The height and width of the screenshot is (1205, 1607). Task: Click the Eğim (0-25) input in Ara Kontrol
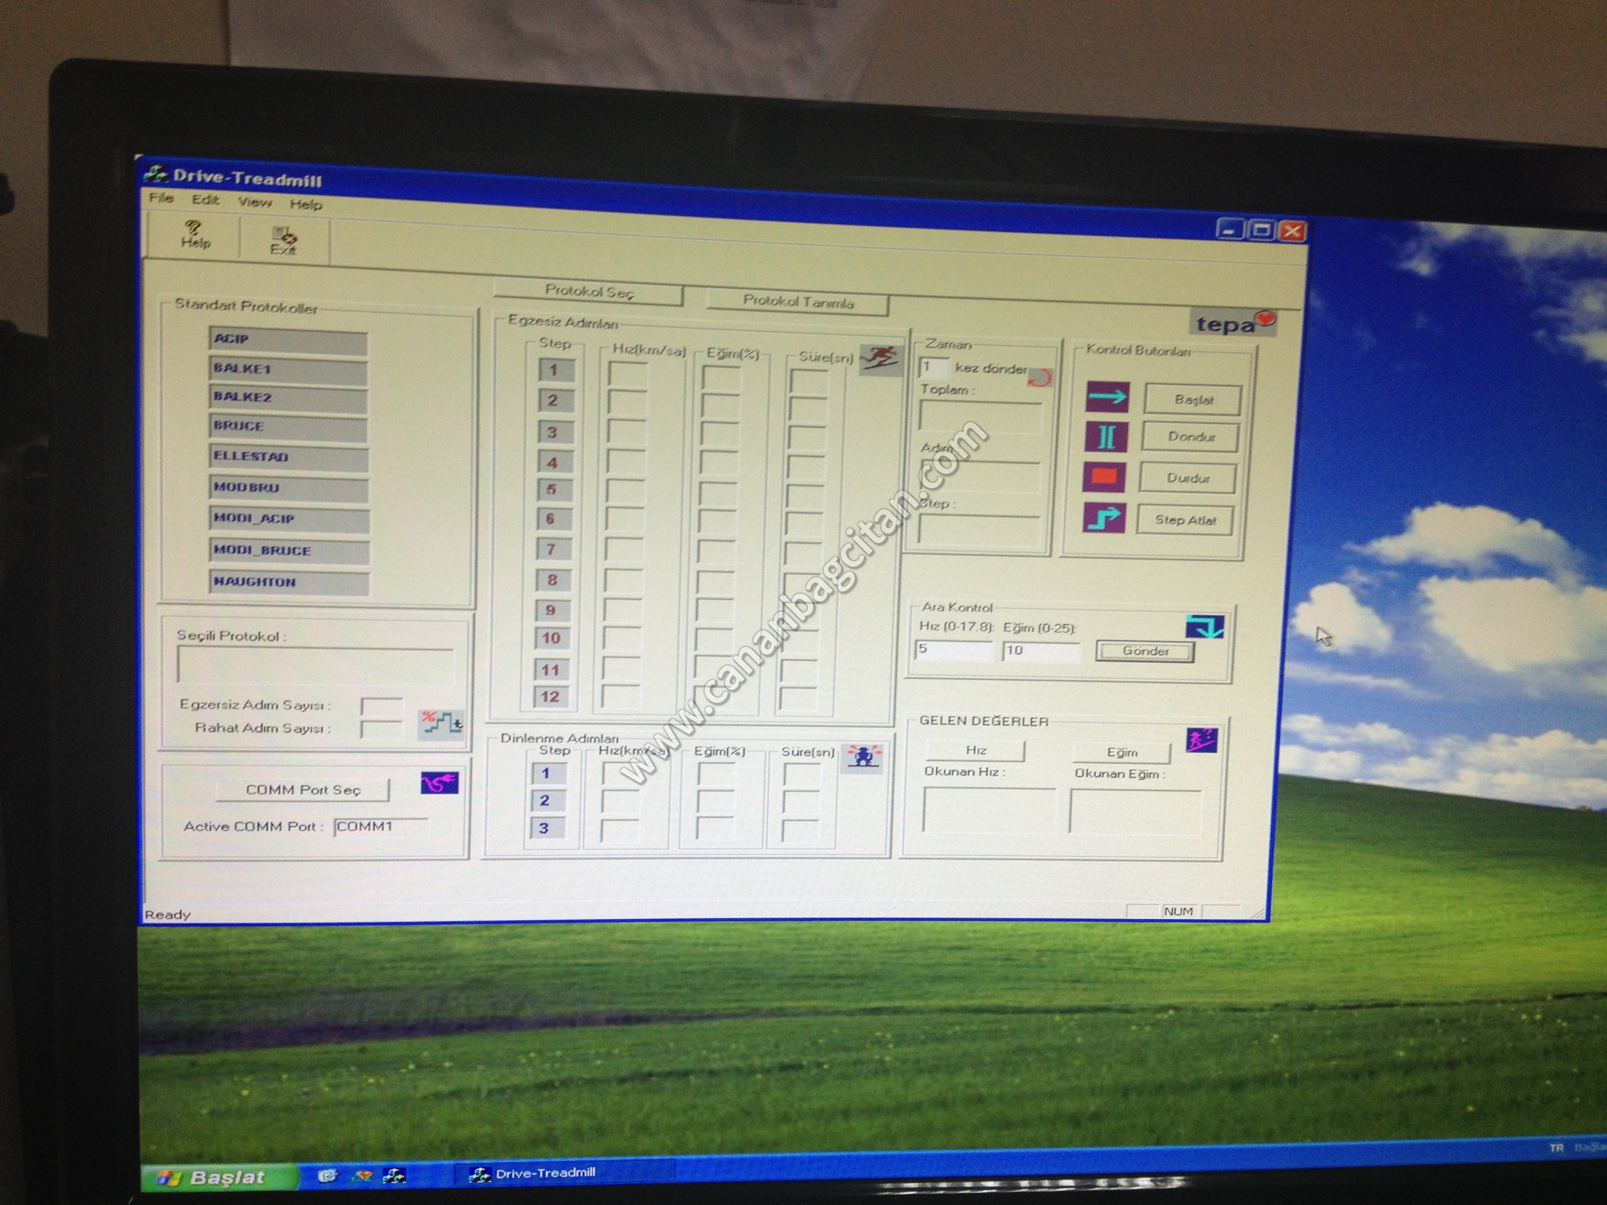click(x=1041, y=651)
